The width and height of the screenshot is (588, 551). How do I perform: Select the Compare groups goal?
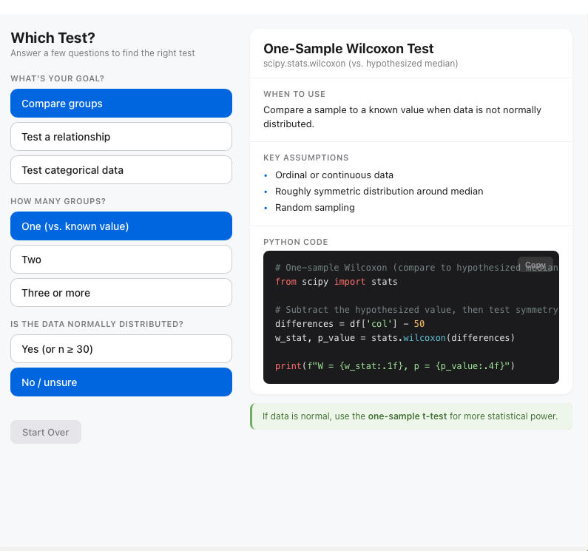(121, 103)
